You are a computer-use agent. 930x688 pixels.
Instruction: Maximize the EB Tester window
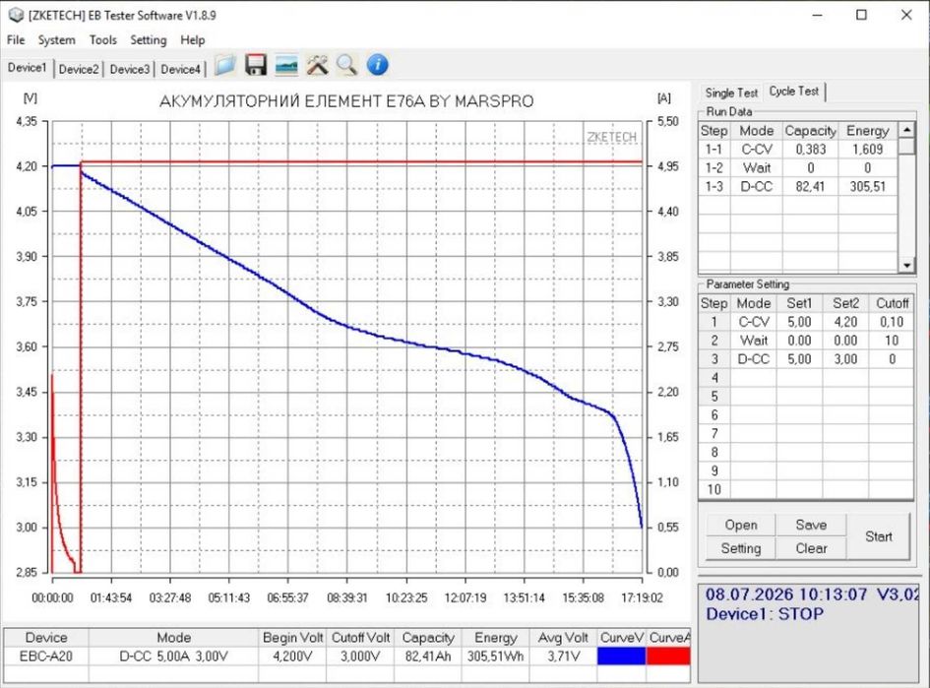861,15
